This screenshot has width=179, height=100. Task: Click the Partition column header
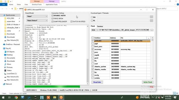(102, 38)
